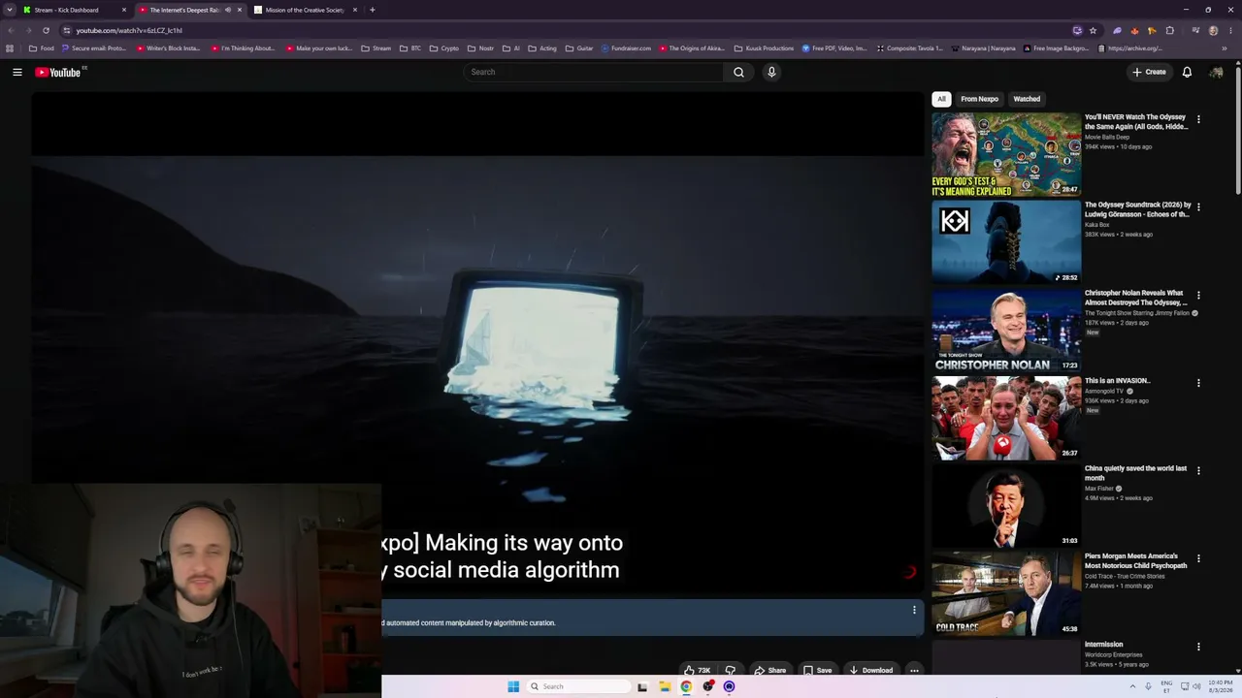The image size is (1242, 698).
Task: Like the video with thumbs up
Action: coord(697,670)
